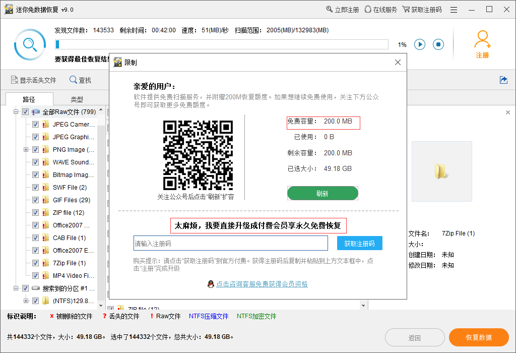The image size is (516, 353).
Task: Switch to the 类型 tab
Action: tap(77, 99)
